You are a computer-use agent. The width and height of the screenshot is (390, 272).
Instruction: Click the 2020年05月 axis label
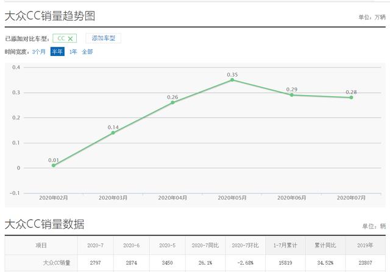click(232, 198)
